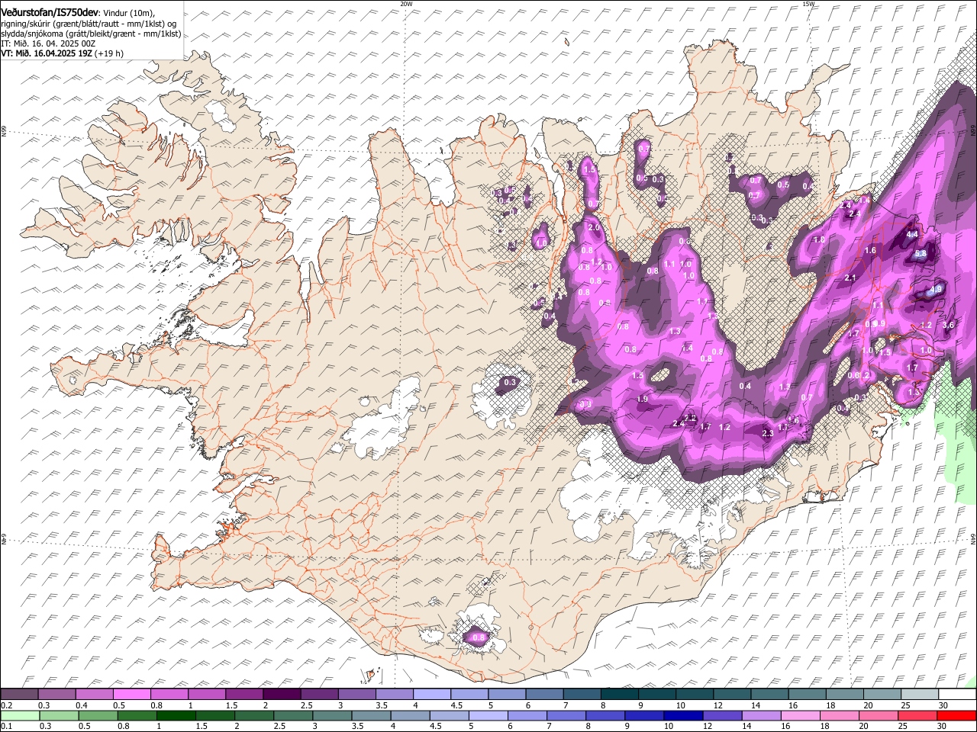Click the palest green rain swatch between 0.1 and 0.3
The width and height of the screenshot is (977, 732).
(x=20, y=715)
